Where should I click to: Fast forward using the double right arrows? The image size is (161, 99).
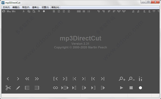pyautogui.click(x=37, y=79)
